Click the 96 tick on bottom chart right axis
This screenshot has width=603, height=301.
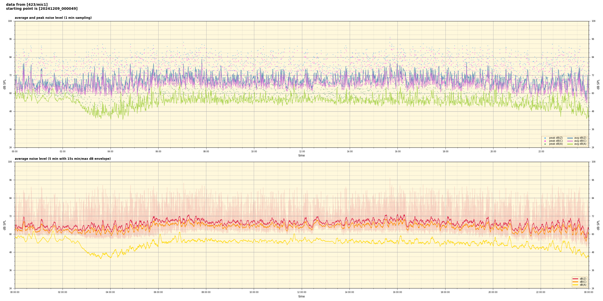pos(593,180)
